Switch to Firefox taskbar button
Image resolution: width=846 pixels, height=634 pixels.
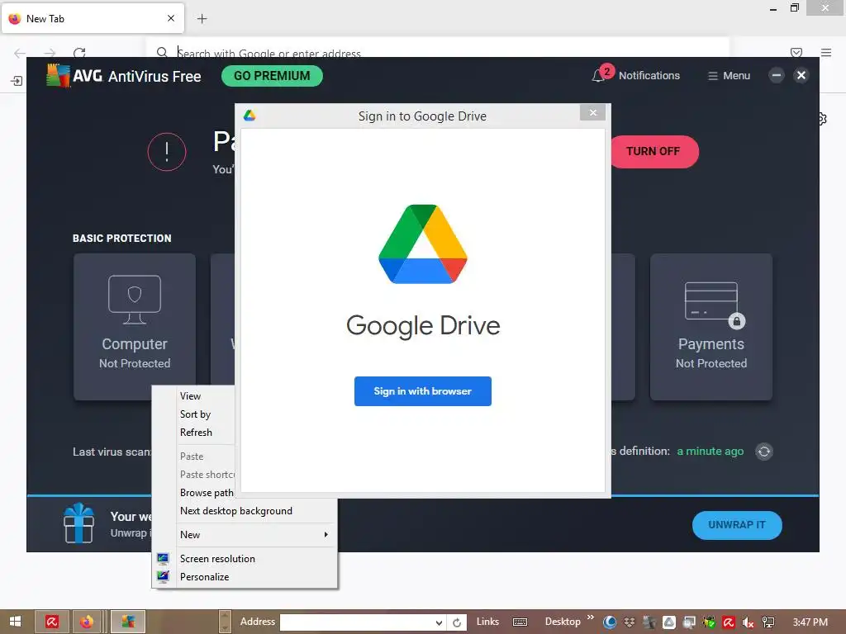86,622
